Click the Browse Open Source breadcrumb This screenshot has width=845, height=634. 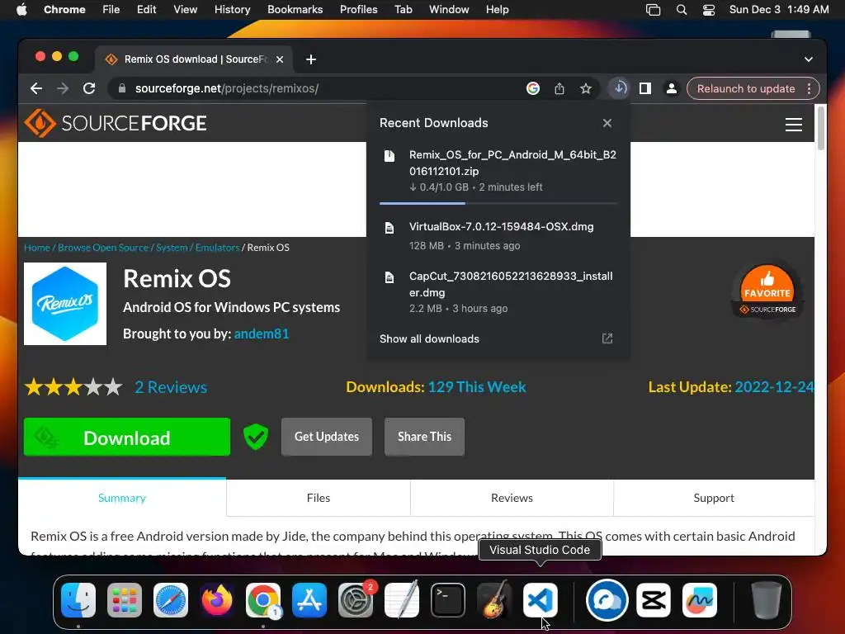(x=103, y=248)
